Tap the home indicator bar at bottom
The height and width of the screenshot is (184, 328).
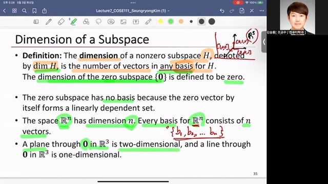(x=133, y=182)
